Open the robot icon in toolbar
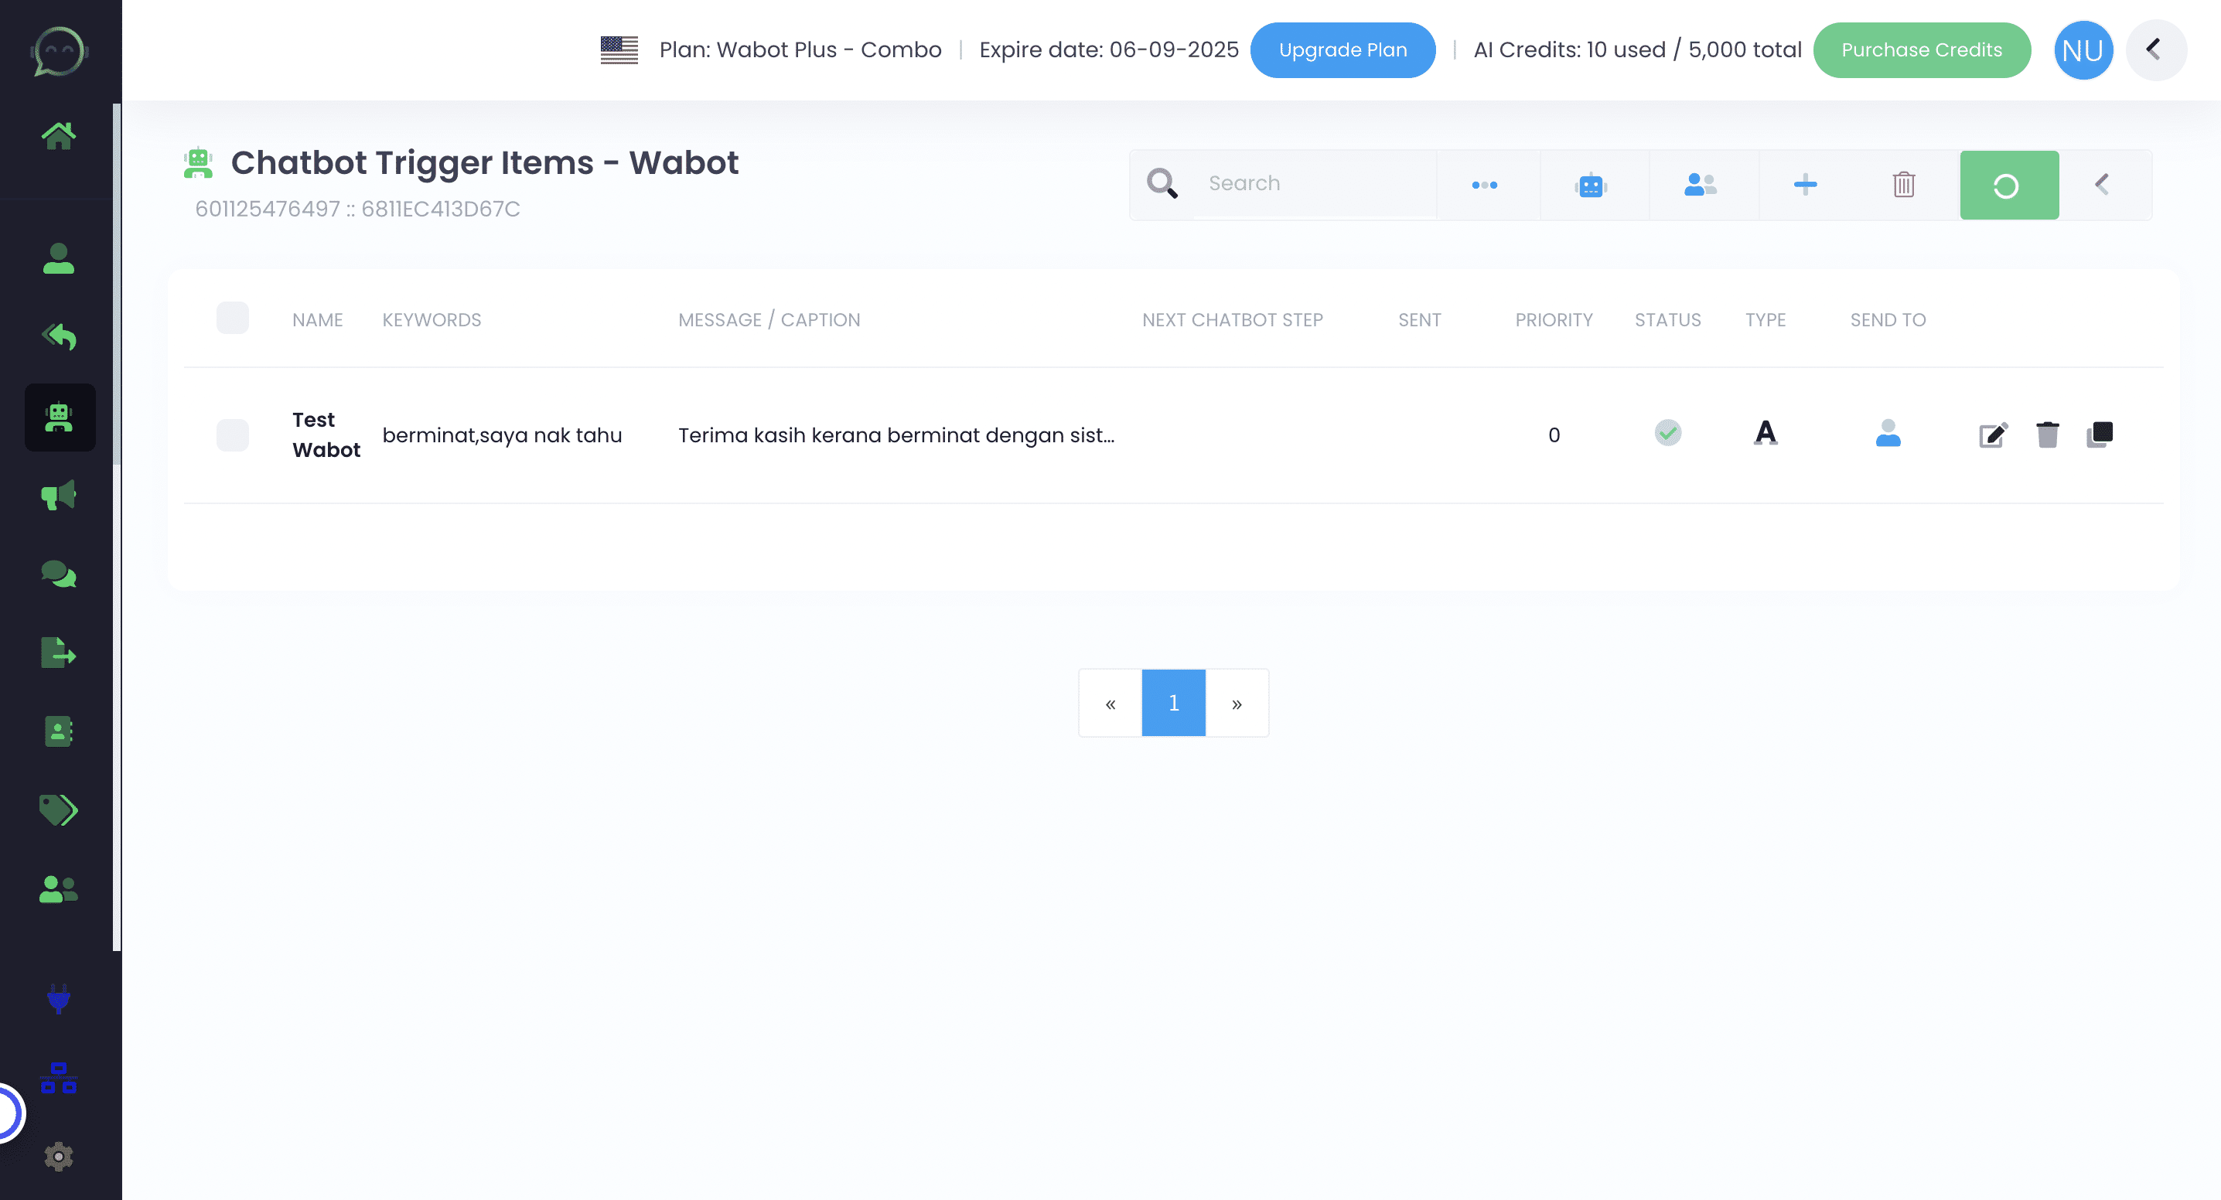 tap(1591, 185)
